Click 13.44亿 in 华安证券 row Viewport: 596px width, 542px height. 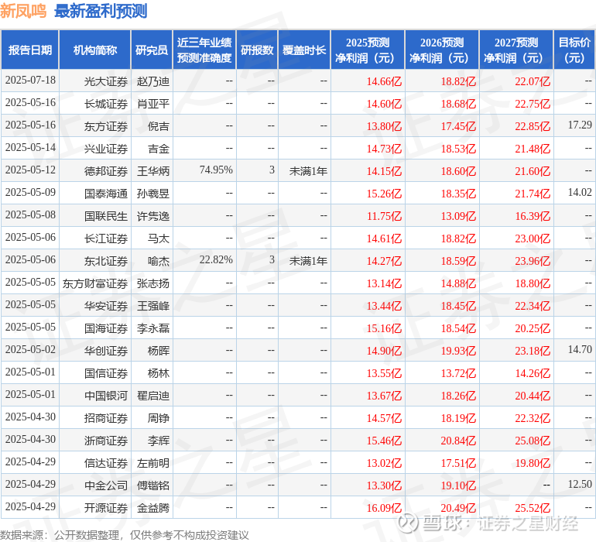click(x=384, y=306)
